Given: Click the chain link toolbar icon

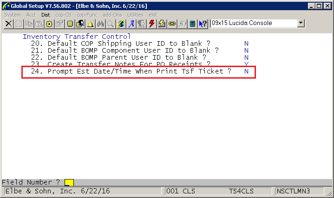Looking at the screenshot, I should coord(172,24).
